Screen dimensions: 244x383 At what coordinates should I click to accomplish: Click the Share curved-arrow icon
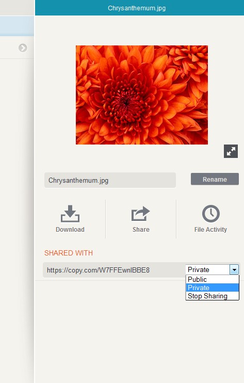tap(140, 214)
